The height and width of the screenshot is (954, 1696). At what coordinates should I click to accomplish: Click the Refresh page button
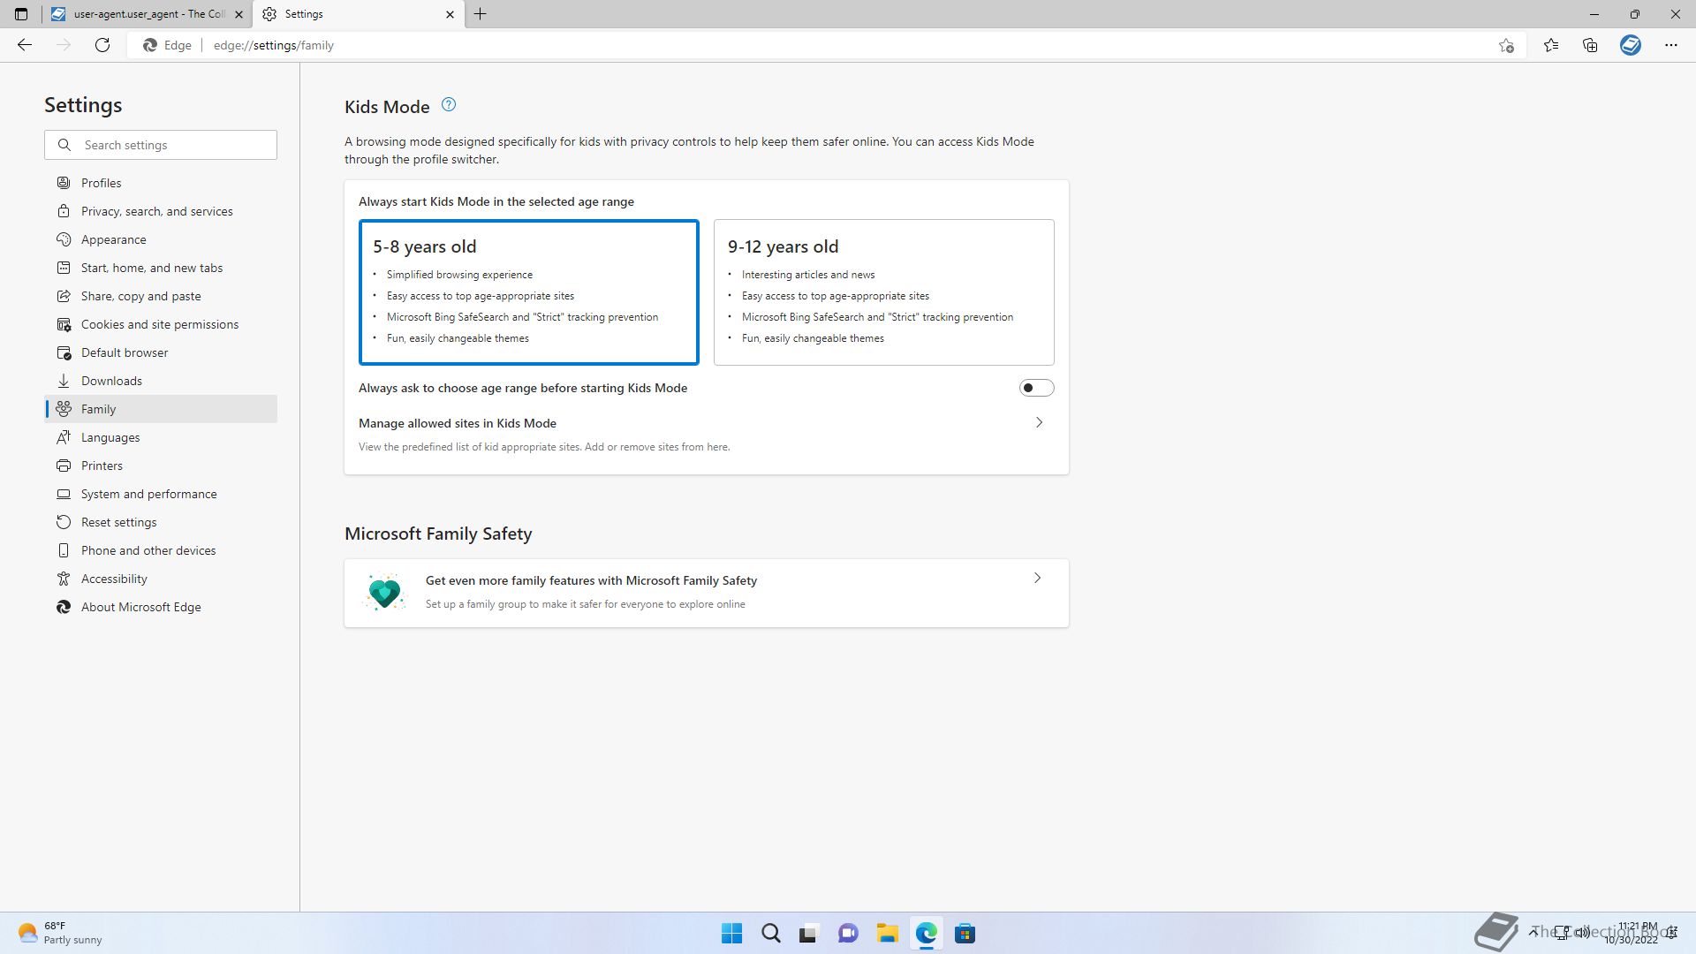tap(102, 45)
